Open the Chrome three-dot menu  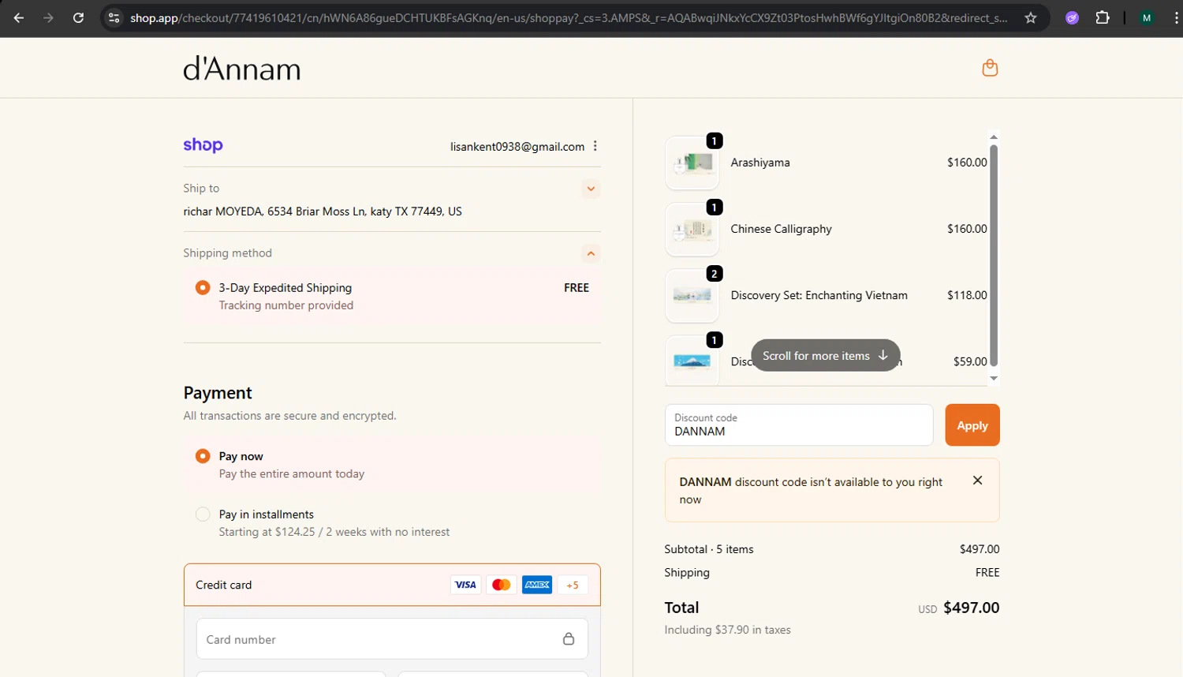point(1175,17)
